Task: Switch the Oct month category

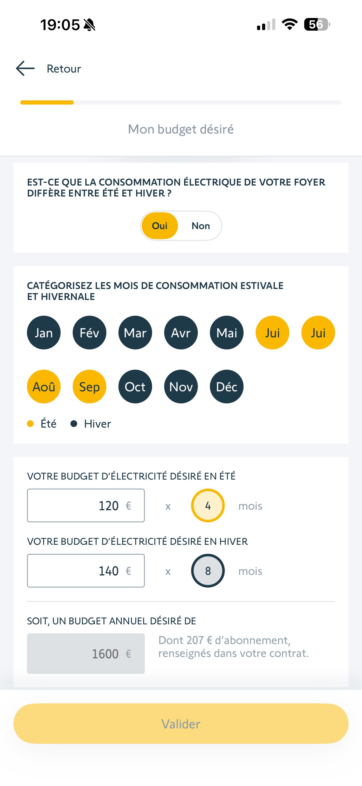Action: (135, 387)
